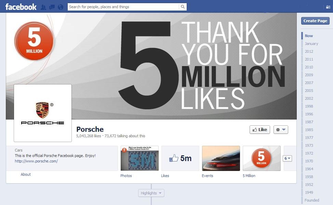Jump to 1949 in the timeline
333x205 pixels.
309,192
